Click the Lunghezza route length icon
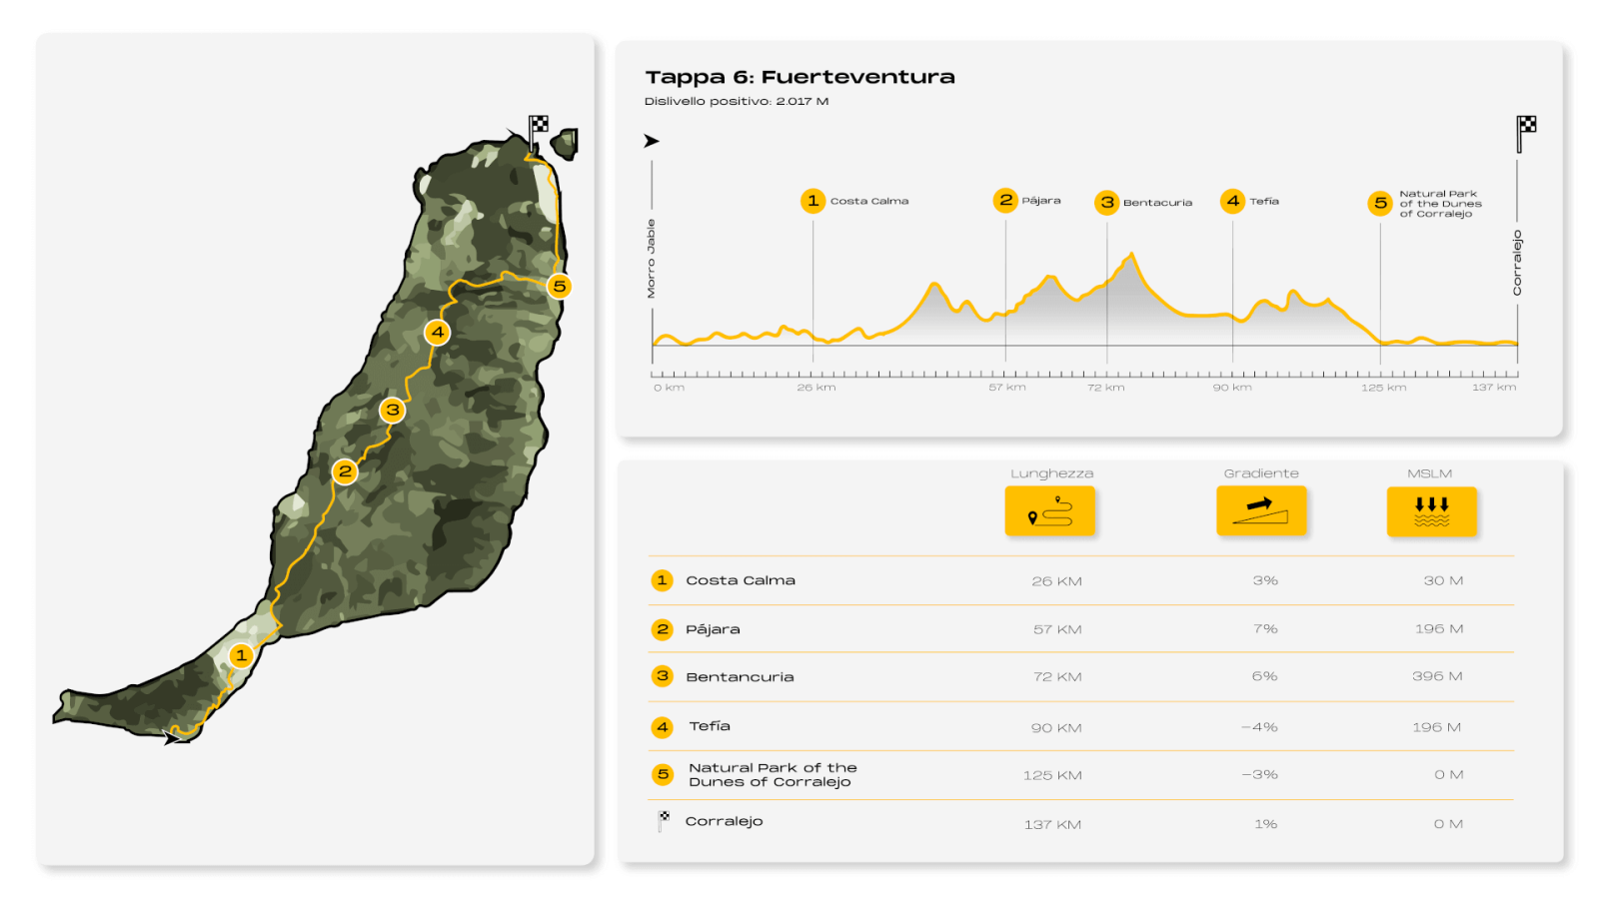Screen dimensions: 1599x899 click(x=1049, y=511)
